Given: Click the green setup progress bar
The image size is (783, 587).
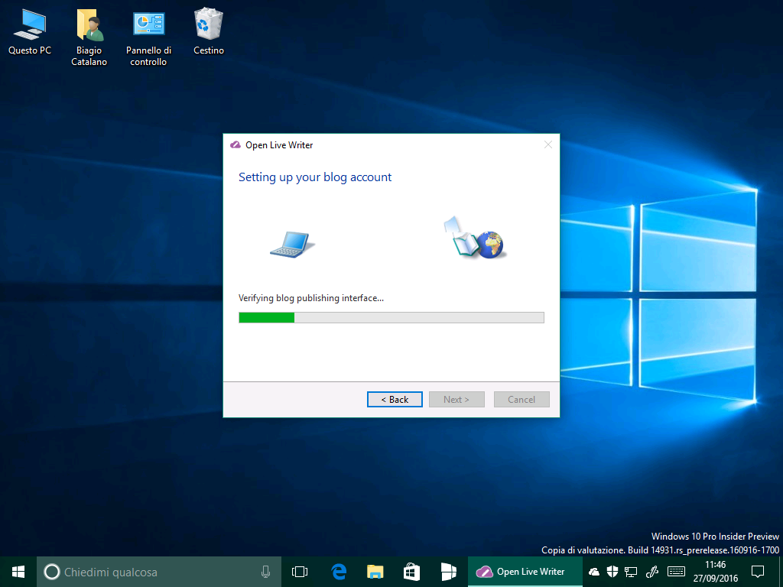Looking at the screenshot, I should pyautogui.click(x=391, y=317).
